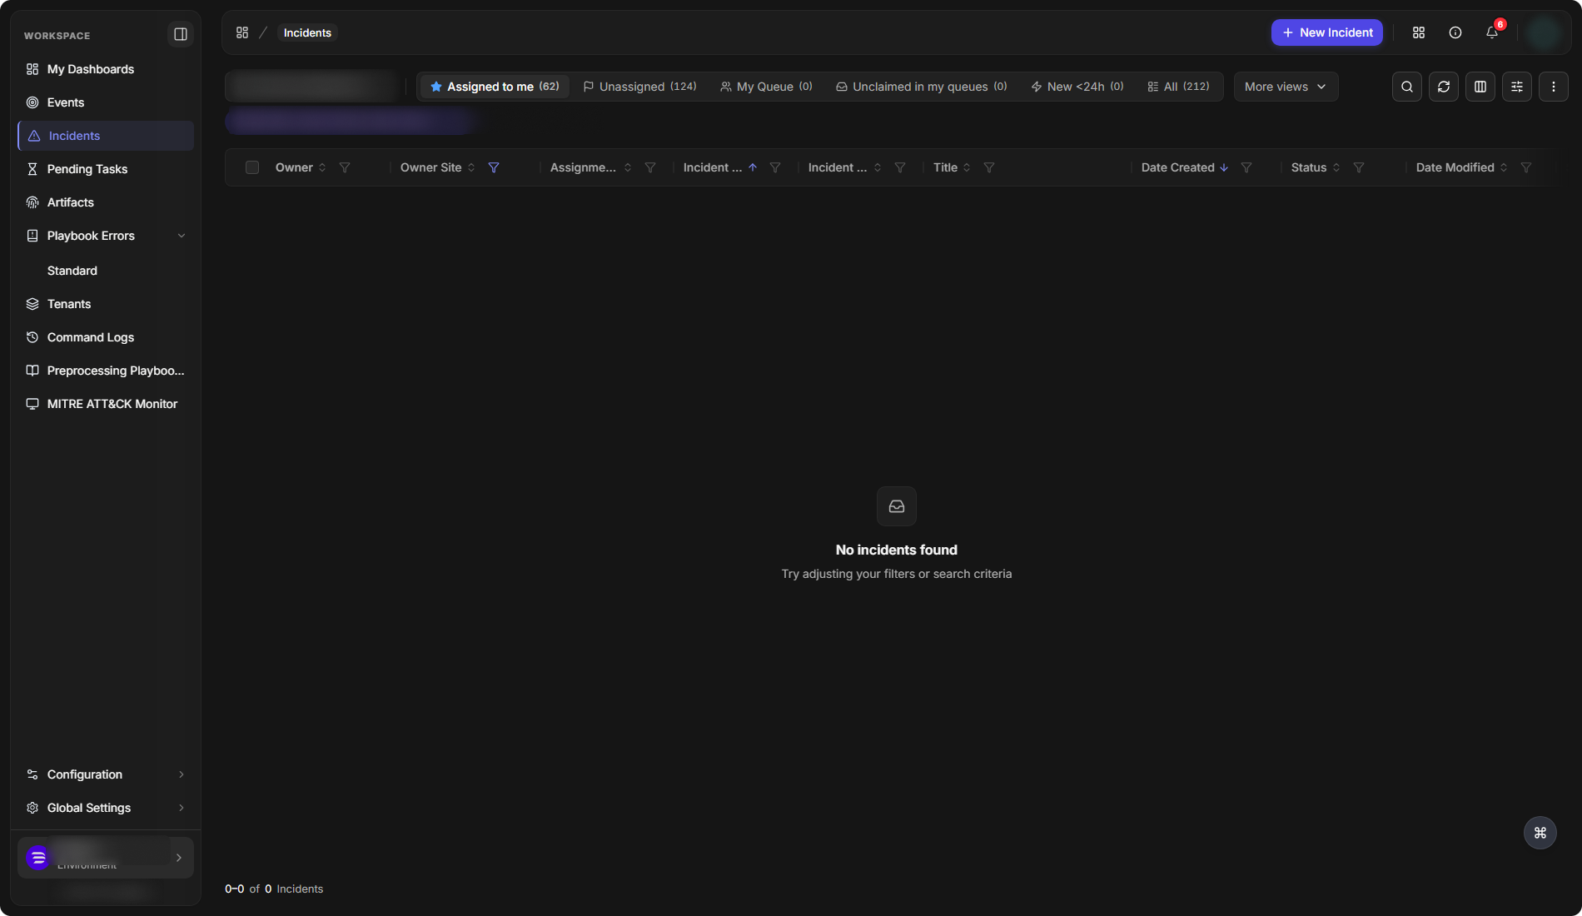Viewport: 1582px width, 916px height.
Task: Select the New <24h view tab
Action: coord(1077,87)
